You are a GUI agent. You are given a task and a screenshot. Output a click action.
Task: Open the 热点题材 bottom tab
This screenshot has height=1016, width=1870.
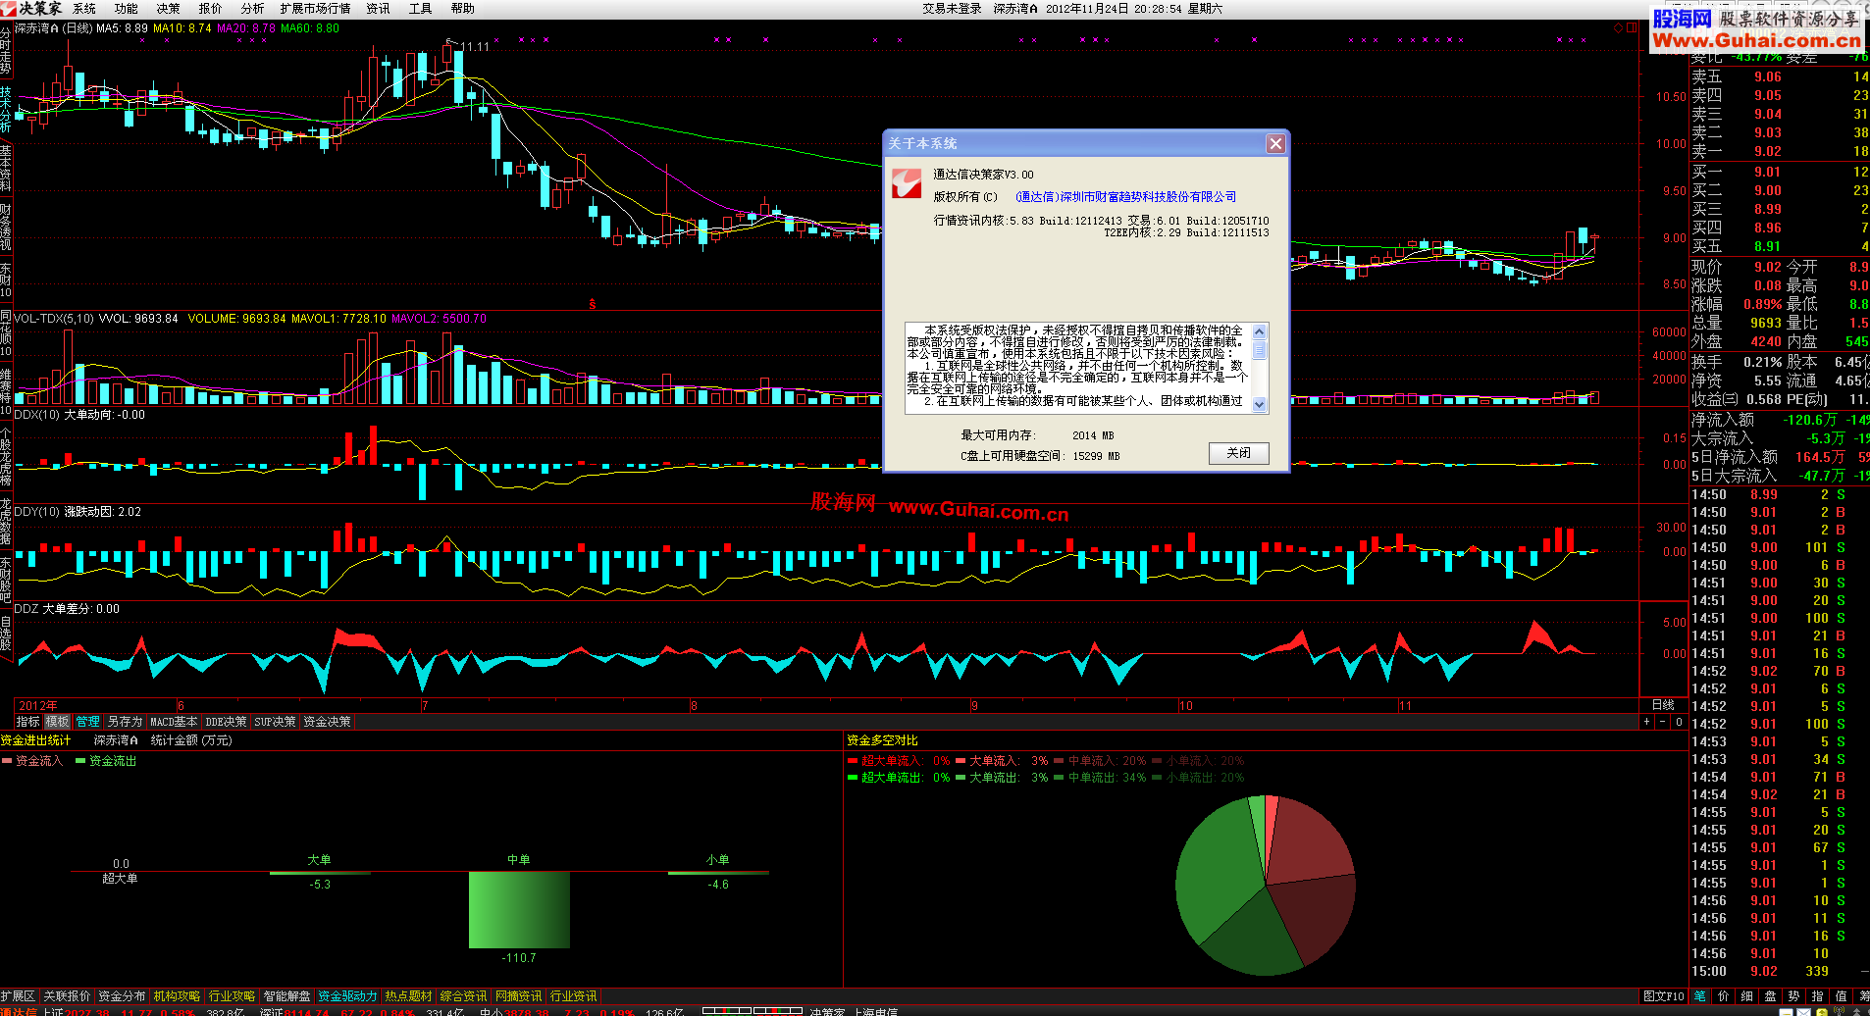[408, 996]
